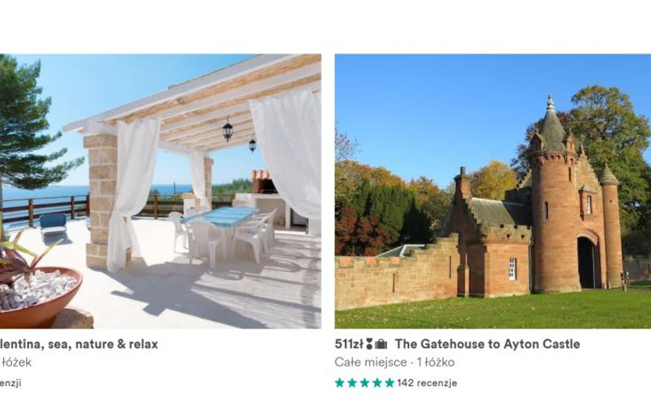Click the 511zł price label
Screen dimensions: 651x407
349,344
